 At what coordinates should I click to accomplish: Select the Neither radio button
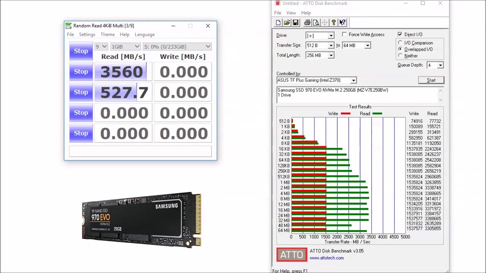coord(400,56)
